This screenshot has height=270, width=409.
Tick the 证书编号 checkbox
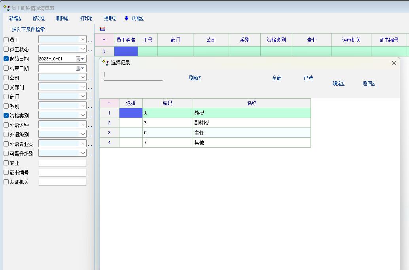[x=6, y=172]
